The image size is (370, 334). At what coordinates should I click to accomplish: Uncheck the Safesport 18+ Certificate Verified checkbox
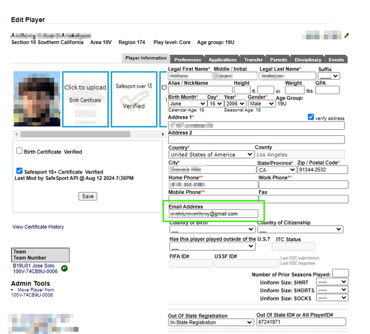pyautogui.click(x=19, y=171)
